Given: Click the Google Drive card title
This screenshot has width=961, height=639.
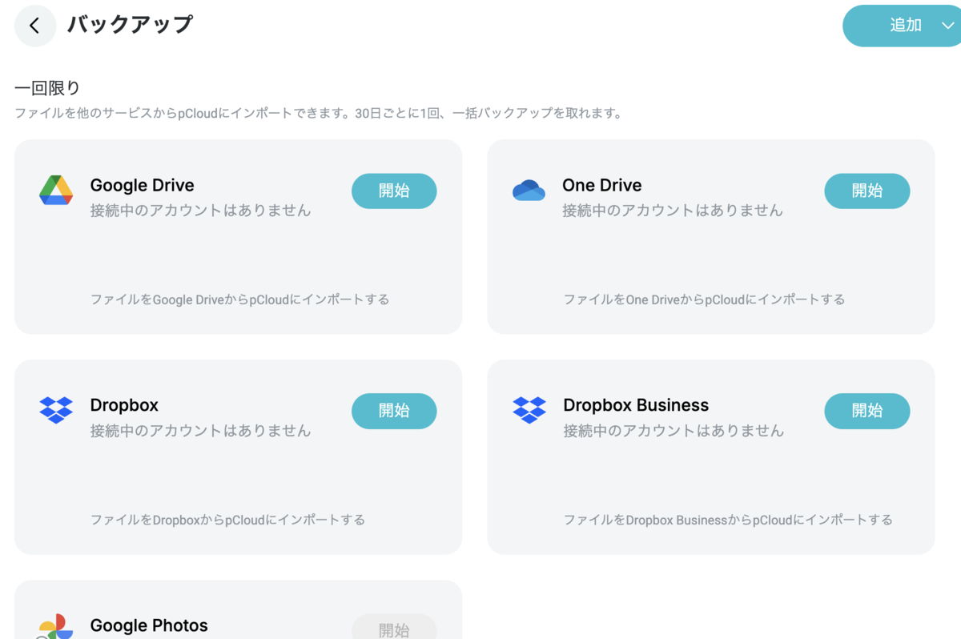Looking at the screenshot, I should click(x=142, y=185).
